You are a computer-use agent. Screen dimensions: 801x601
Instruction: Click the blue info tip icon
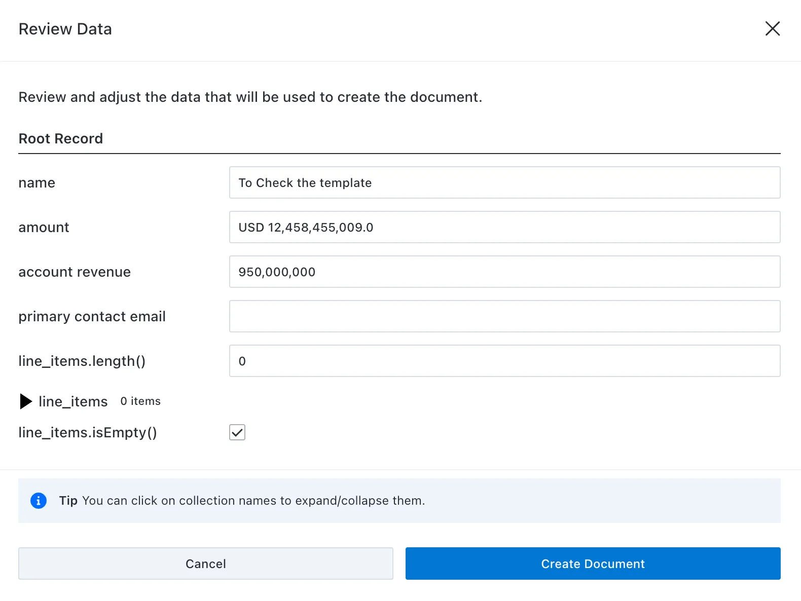tap(39, 501)
